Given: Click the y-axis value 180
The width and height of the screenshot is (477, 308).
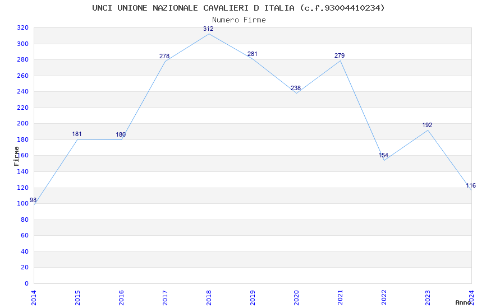Looking at the screenshot, I should [x=23, y=139].
